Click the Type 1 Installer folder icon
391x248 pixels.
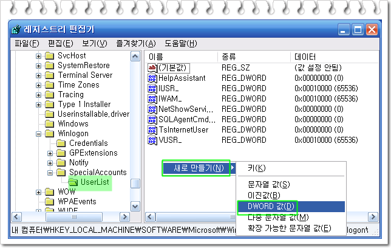tap(49, 105)
